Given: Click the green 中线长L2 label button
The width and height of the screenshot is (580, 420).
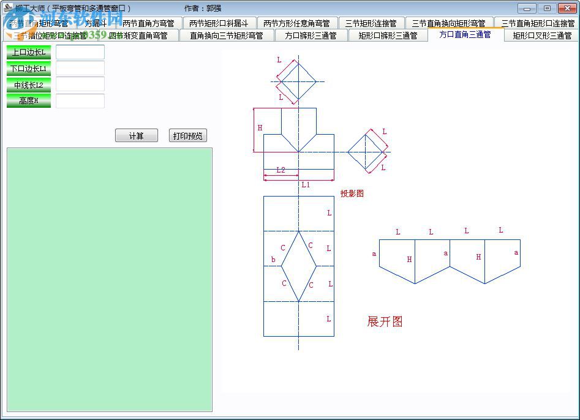Looking at the screenshot, I should coord(29,84).
